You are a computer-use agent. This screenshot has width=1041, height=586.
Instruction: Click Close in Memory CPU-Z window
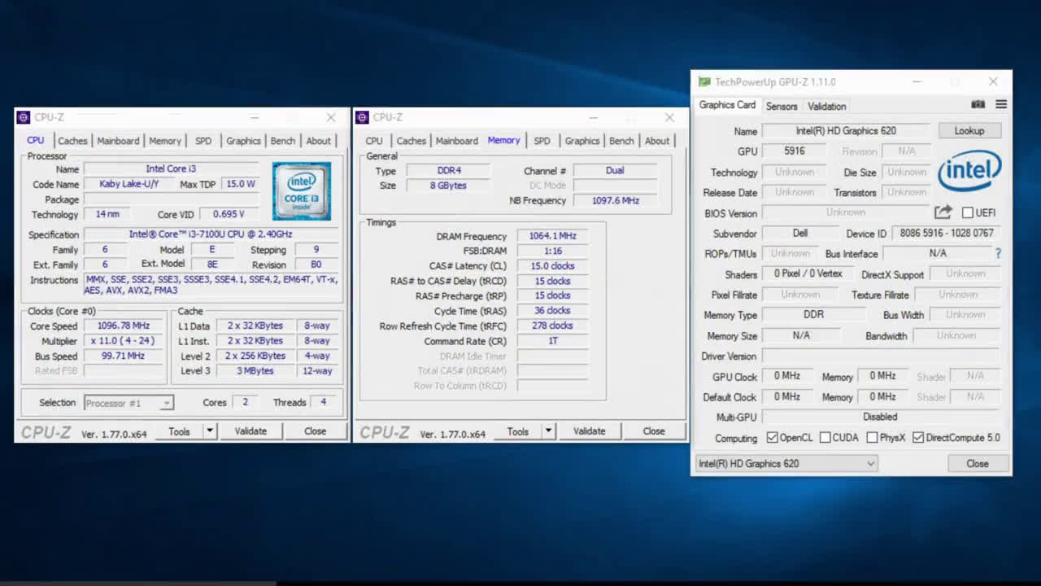pyautogui.click(x=653, y=431)
